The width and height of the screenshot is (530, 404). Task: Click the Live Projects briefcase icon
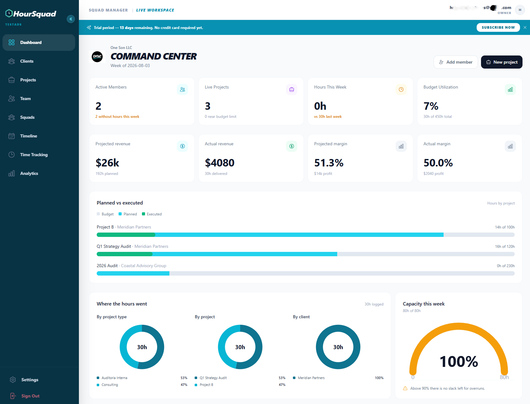tap(292, 89)
